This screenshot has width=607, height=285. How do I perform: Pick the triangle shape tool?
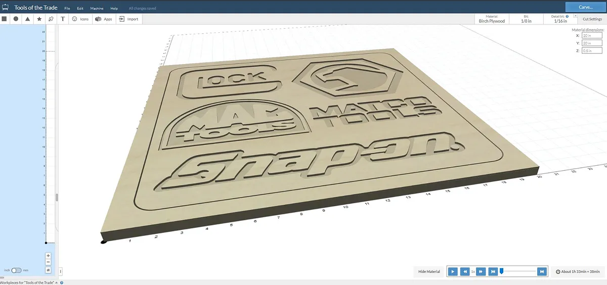click(27, 19)
